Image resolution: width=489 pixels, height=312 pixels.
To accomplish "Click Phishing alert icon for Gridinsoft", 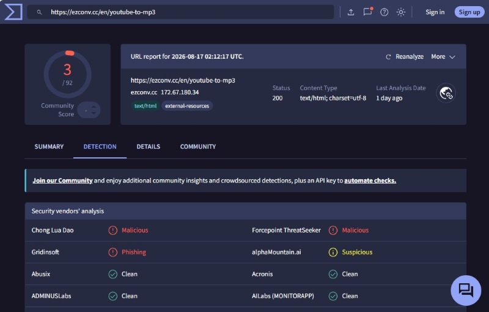I will tap(112, 252).
